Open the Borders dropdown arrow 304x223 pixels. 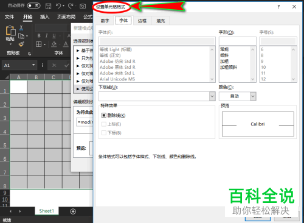pos(44,44)
